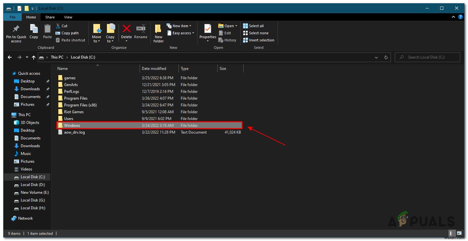
Task: Click the Cut icon
Action: pyautogui.click(x=62, y=26)
